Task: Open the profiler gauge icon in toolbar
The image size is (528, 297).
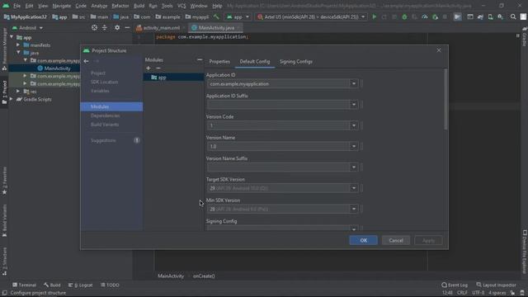Action: coord(425,16)
